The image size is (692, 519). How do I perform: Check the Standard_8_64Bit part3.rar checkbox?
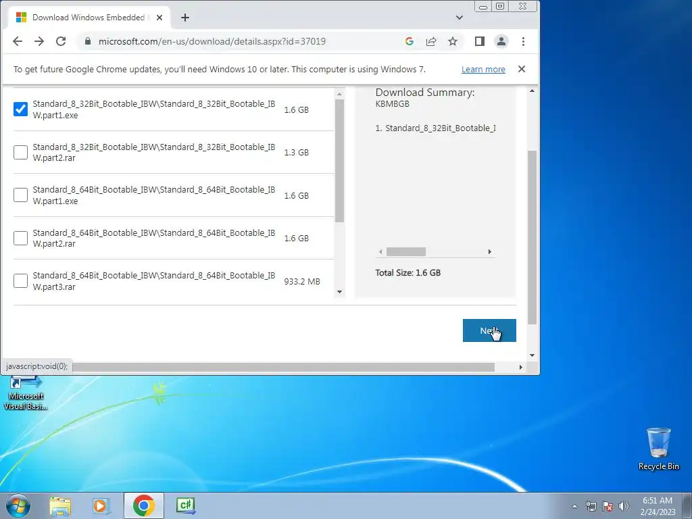(20, 280)
